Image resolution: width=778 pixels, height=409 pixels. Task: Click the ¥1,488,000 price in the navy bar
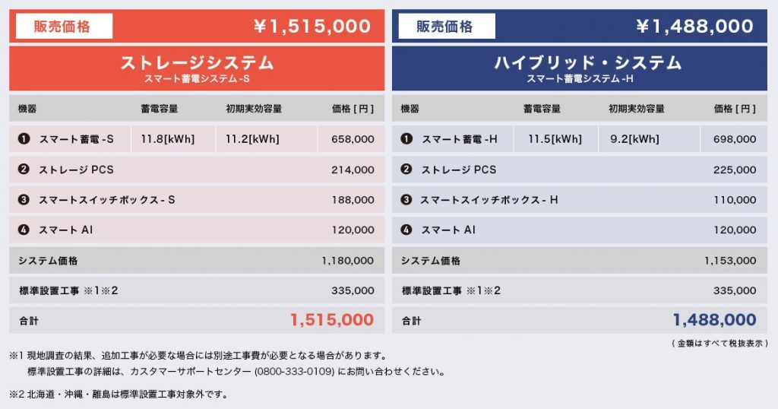coord(694,27)
